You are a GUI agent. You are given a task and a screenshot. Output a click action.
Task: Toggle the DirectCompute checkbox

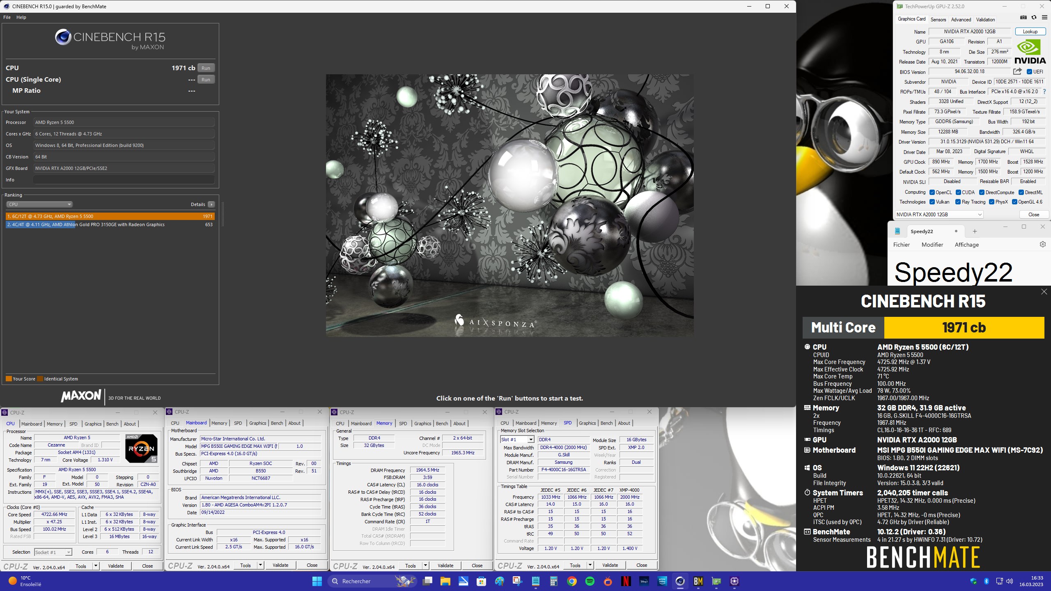[982, 192]
